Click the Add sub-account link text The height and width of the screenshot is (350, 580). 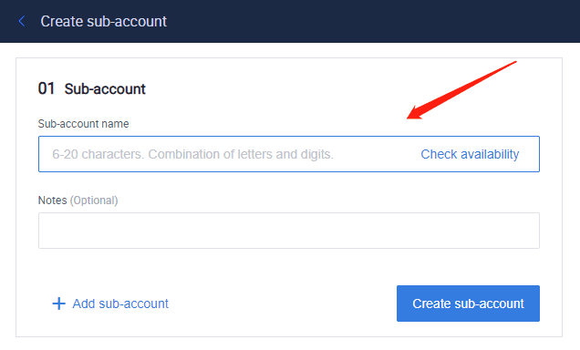(x=120, y=304)
